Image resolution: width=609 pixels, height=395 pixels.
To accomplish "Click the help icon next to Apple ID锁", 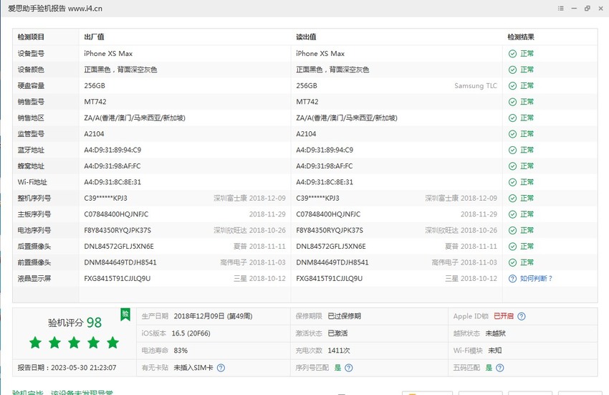I will tap(522, 316).
